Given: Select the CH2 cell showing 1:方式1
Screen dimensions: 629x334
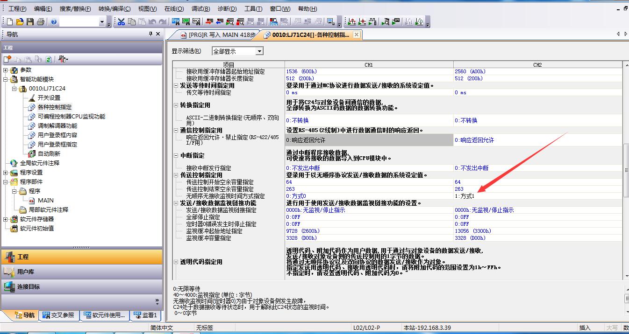Looking at the screenshot, I should tap(537, 196).
